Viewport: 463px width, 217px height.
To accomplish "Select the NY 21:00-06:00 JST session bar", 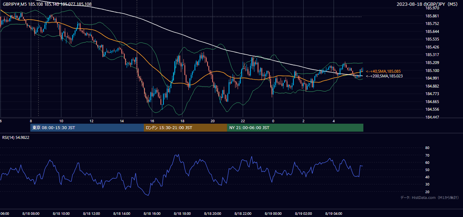I will pos(295,128).
